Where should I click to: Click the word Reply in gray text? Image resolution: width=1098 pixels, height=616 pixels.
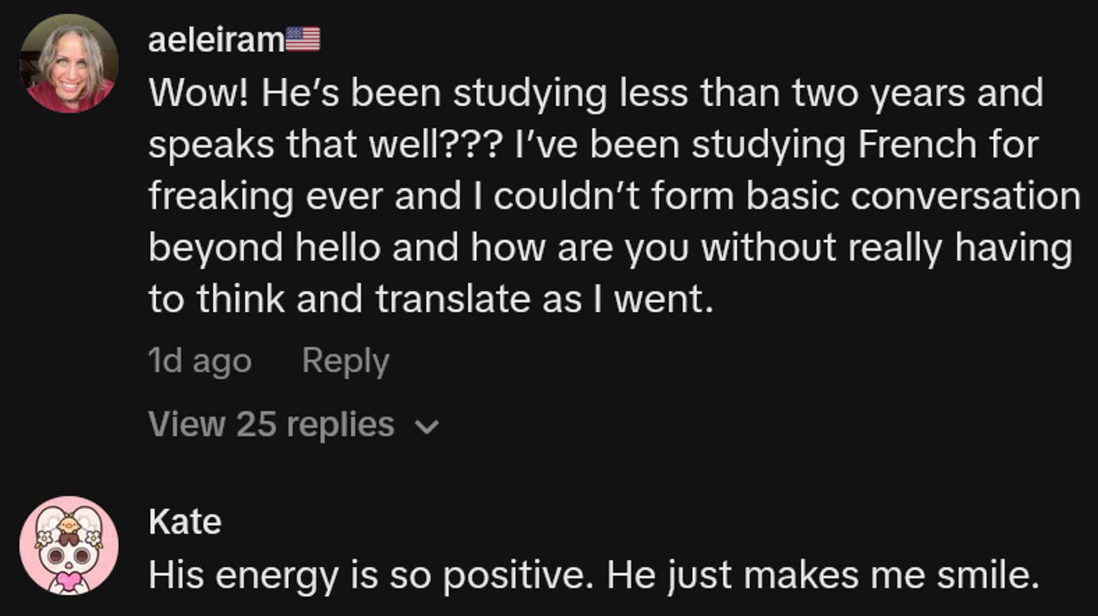[345, 360]
